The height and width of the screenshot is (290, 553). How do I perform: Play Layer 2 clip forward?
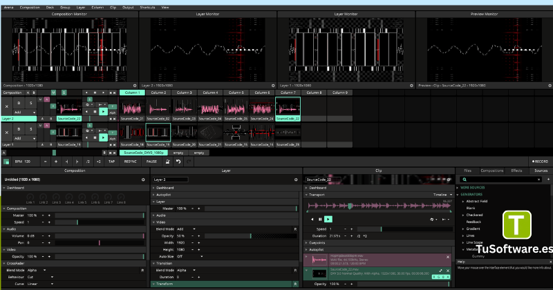coord(103,112)
